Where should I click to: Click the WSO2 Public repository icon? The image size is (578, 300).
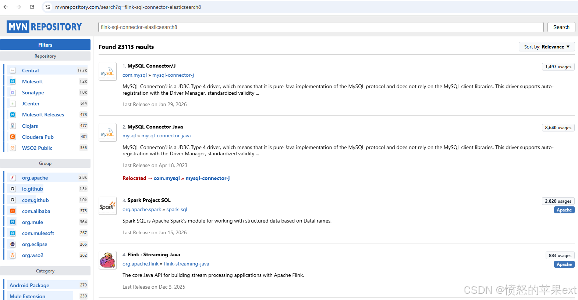click(13, 148)
